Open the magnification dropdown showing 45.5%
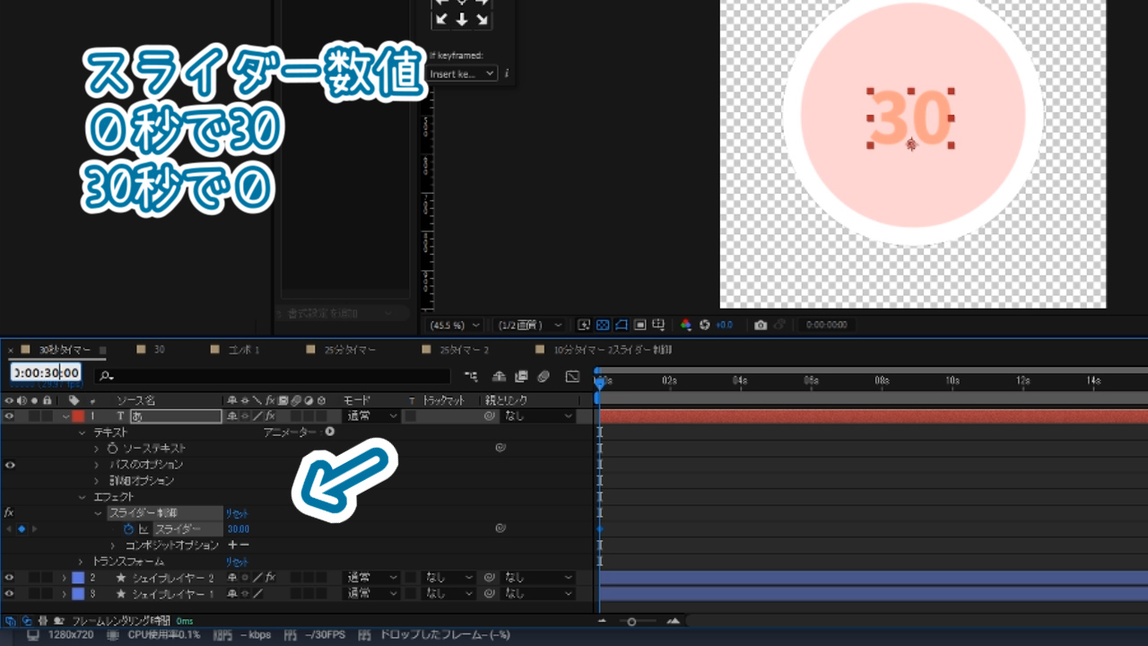The image size is (1148, 646). coord(455,325)
